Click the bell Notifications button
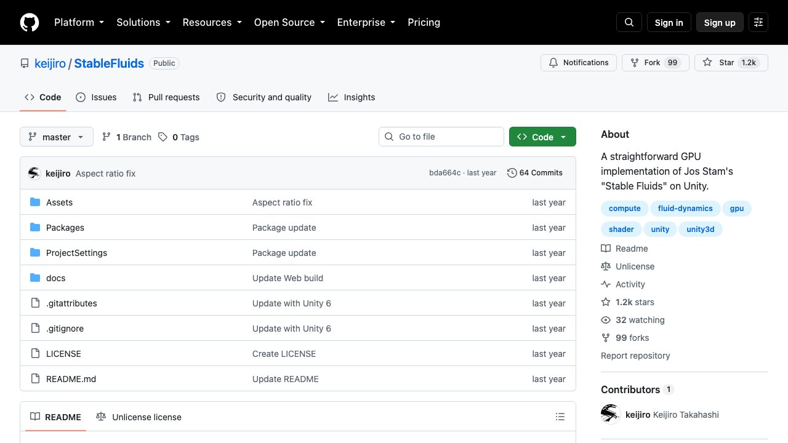The height and width of the screenshot is (443, 788). 579,63
